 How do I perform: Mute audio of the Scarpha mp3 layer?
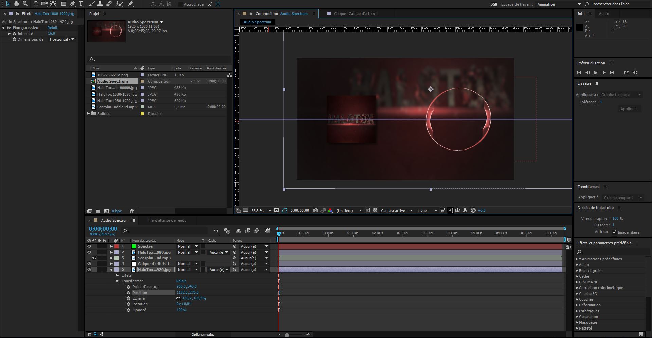tap(94, 258)
